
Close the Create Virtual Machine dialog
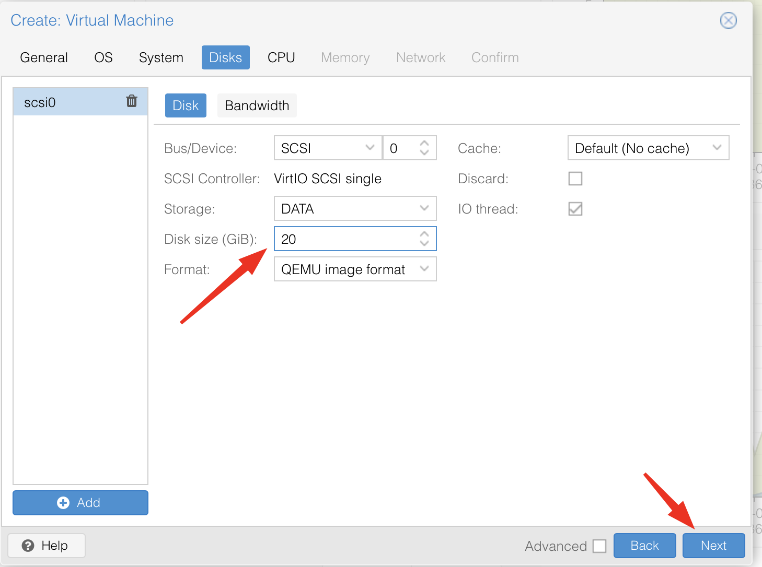coord(728,20)
